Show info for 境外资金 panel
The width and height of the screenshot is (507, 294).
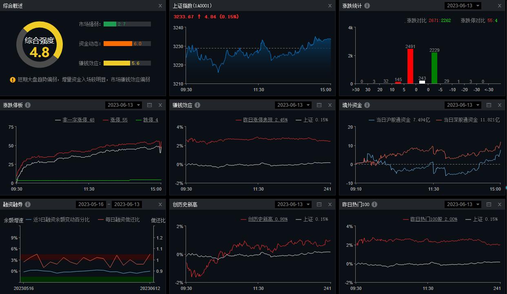tap(367, 105)
